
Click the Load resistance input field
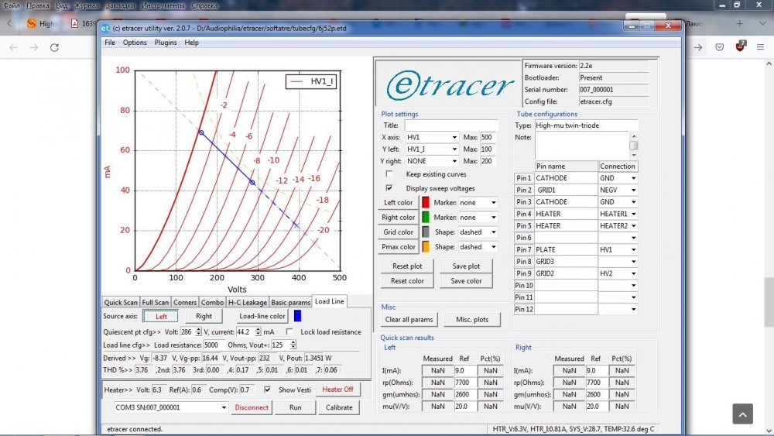pyautogui.click(x=209, y=345)
